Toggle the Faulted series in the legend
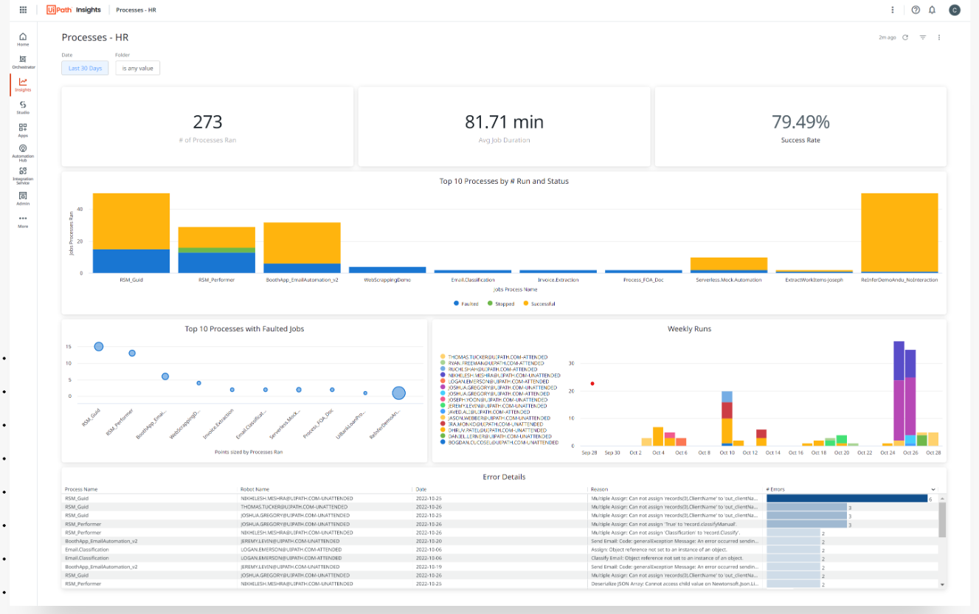 click(466, 303)
